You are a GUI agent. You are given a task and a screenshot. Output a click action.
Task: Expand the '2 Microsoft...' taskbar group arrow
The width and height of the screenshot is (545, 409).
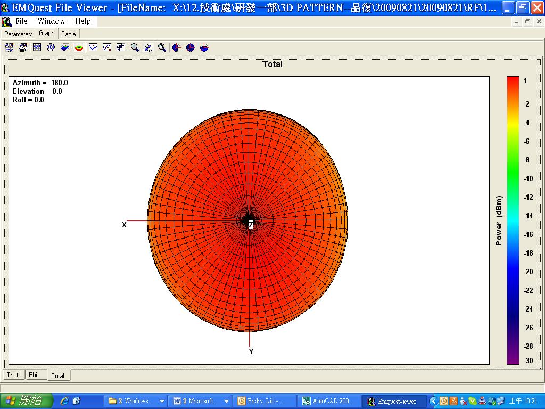coord(226,401)
